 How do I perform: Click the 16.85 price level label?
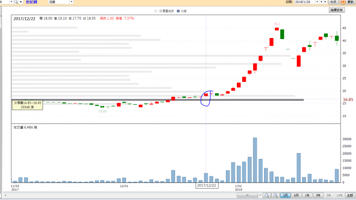348,100
